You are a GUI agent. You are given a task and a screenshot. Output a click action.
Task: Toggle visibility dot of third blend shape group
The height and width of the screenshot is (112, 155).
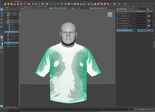click(117, 23)
